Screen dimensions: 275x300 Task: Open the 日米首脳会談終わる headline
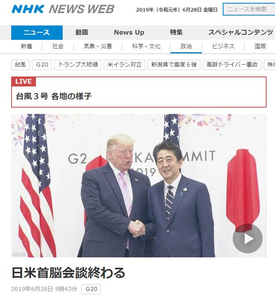[68, 273]
